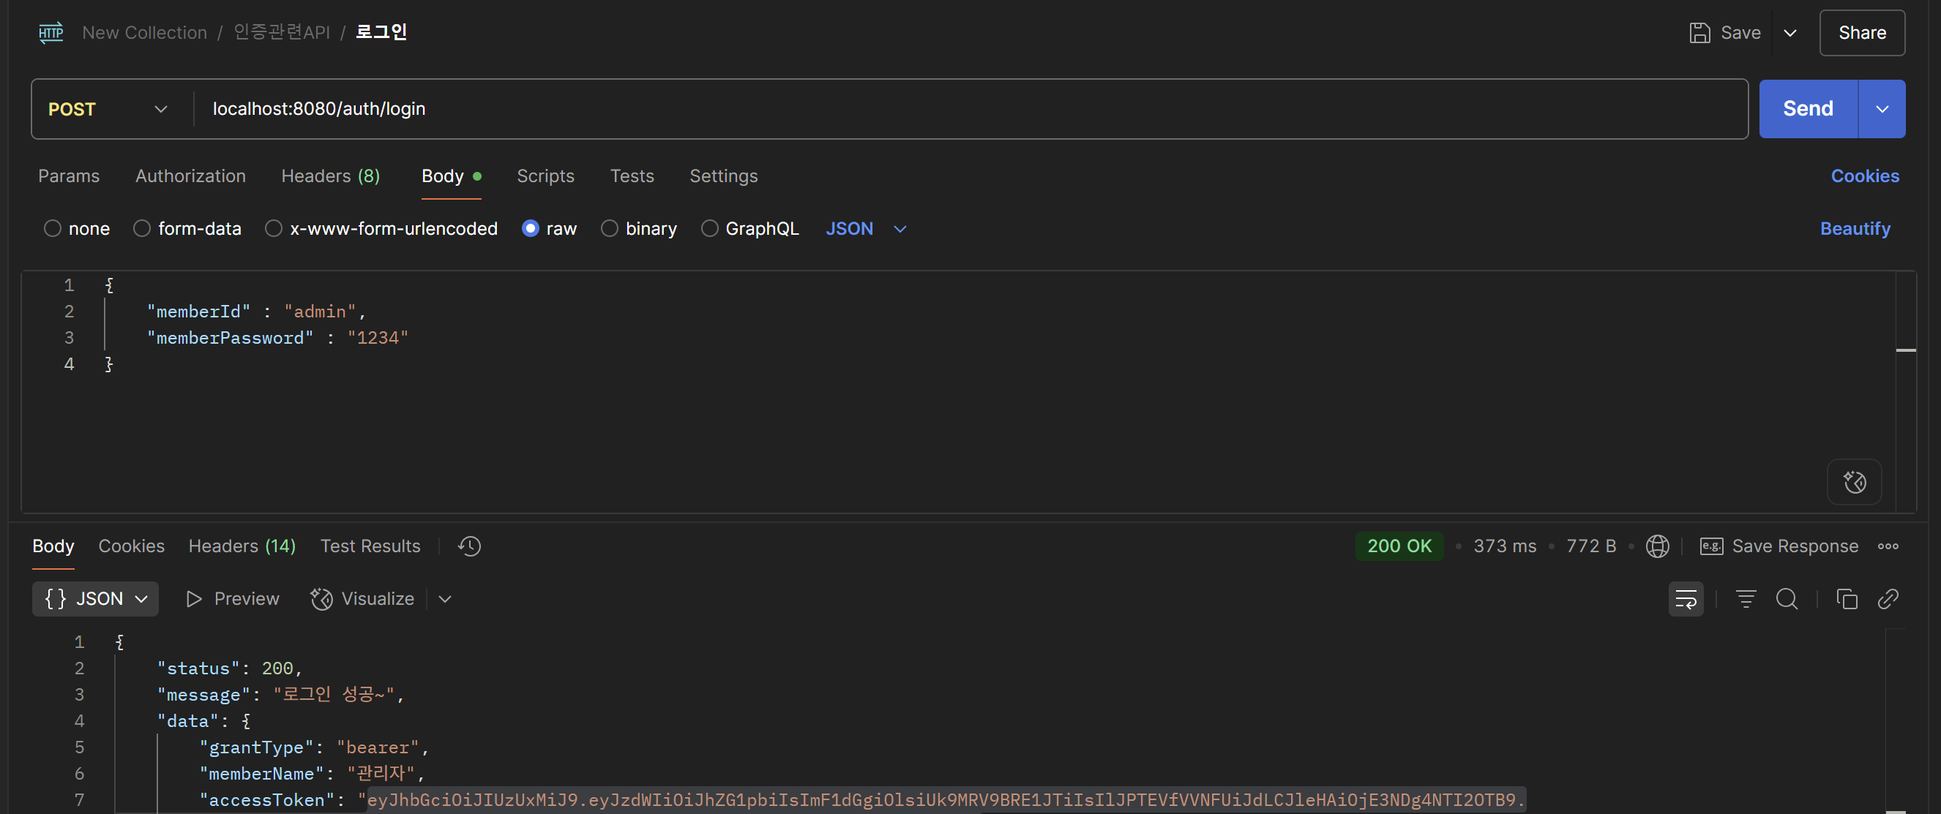Click the Beautify link
This screenshot has height=814, width=1941.
pyautogui.click(x=1855, y=228)
